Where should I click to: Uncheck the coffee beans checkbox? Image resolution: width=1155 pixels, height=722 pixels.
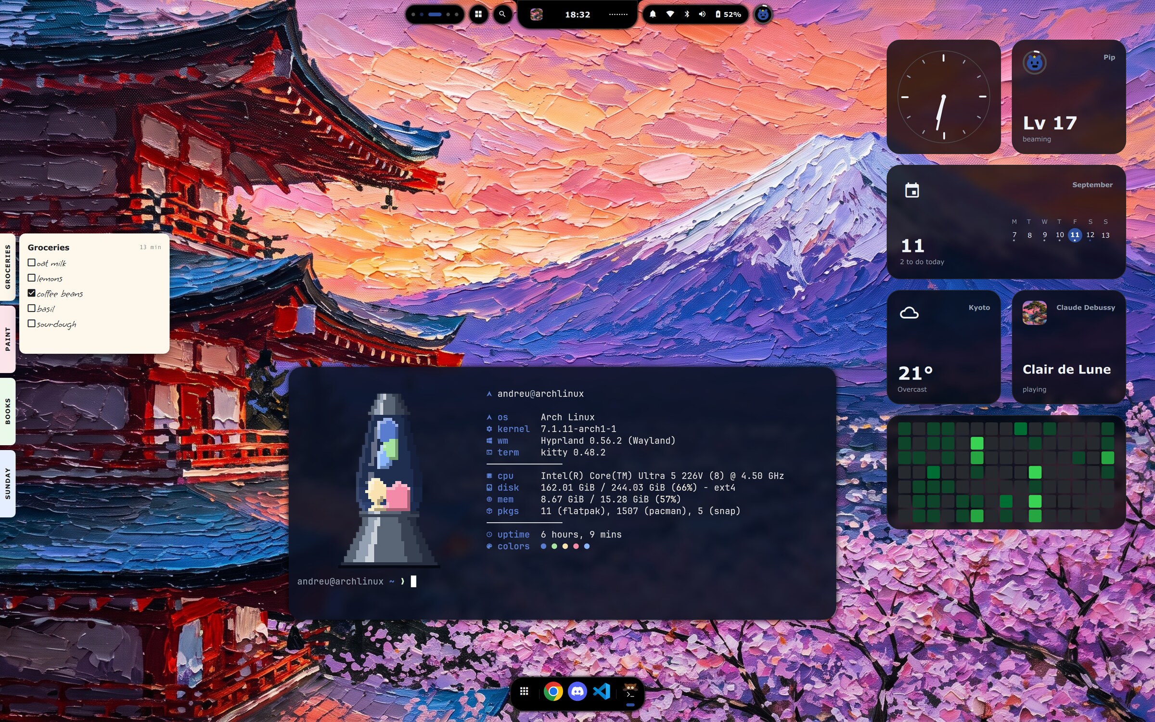[31, 293]
